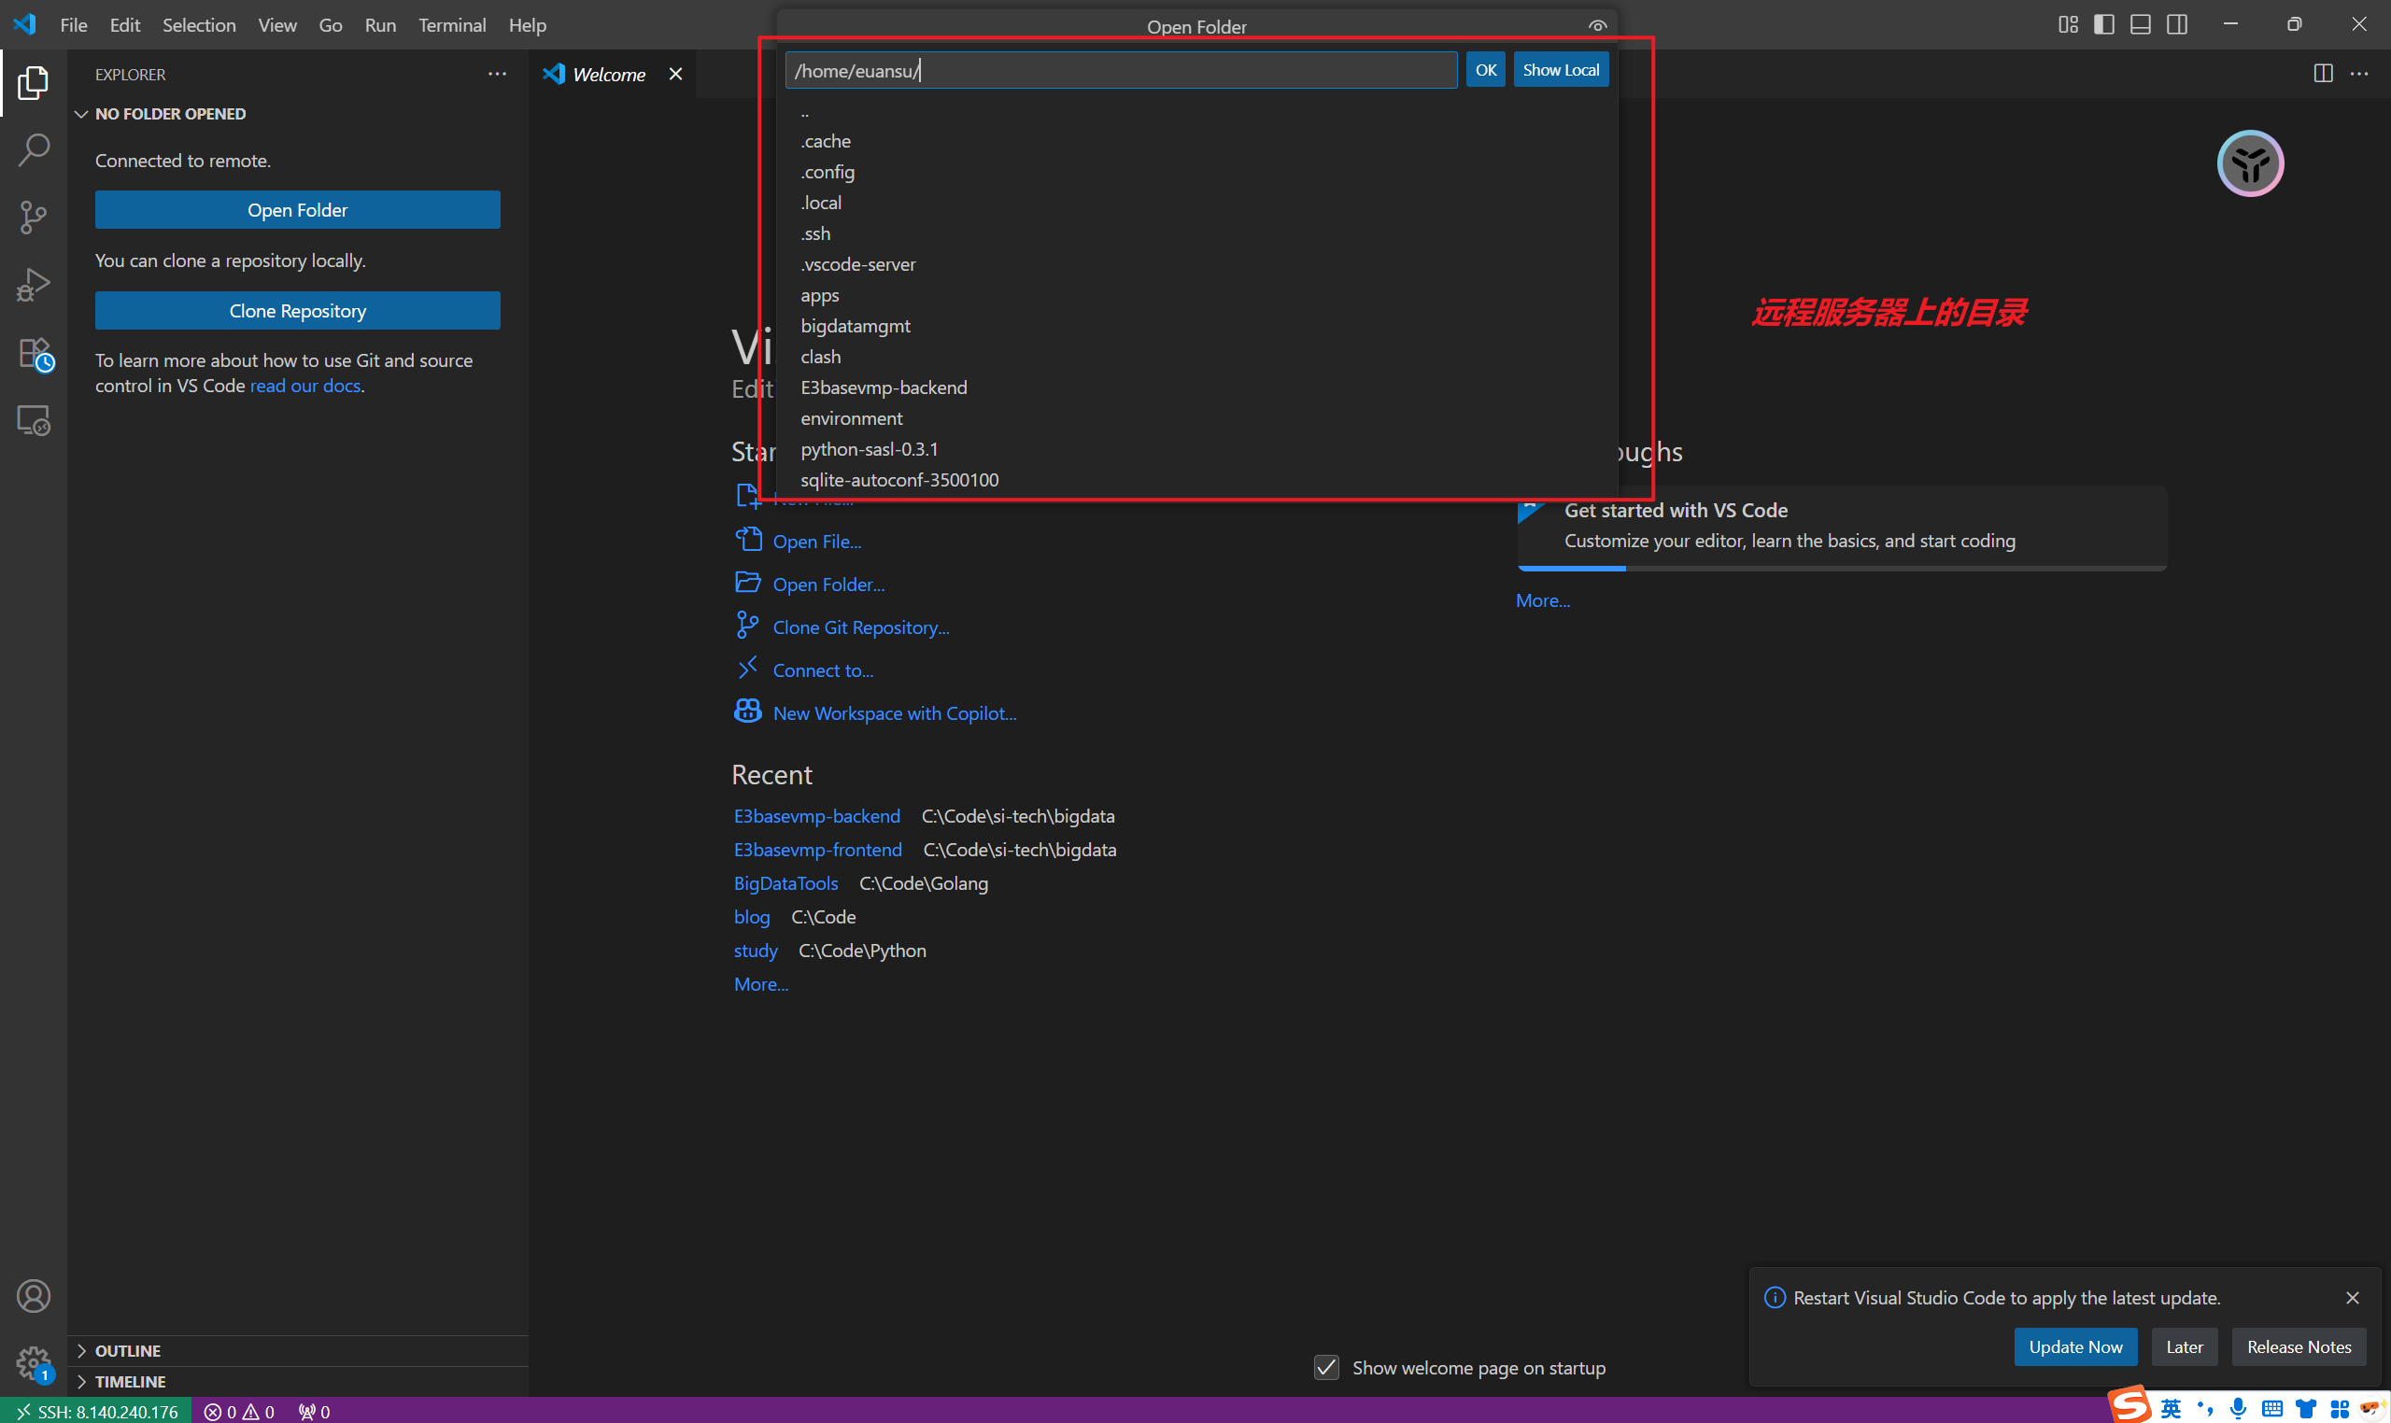Expand the OUTLINE section
Image resolution: width=2391 pixels, height=1423 pixels.
pyautogui.click(x=127, y=1350)
